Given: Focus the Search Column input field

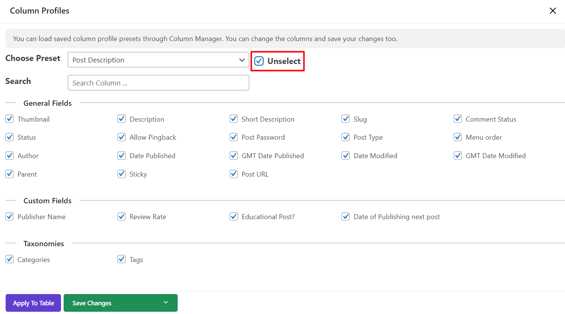Looking at the screenshot, I should point(158,83).
